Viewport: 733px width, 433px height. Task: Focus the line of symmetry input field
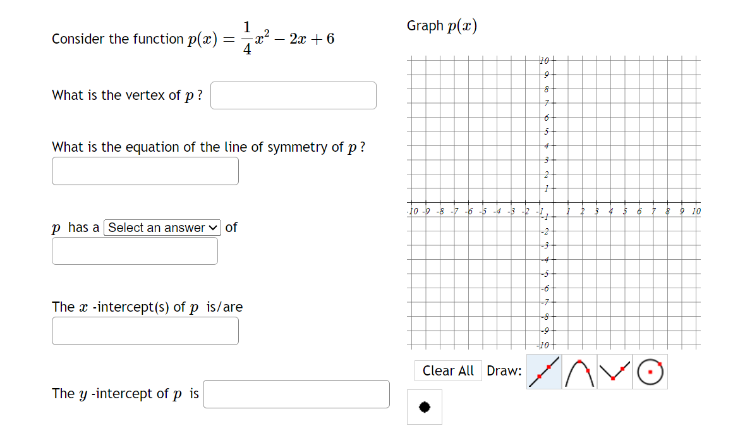click(145, 171)
